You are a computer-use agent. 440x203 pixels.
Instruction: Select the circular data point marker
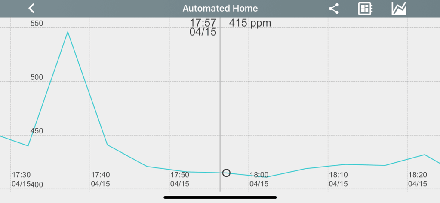point(226,173)
